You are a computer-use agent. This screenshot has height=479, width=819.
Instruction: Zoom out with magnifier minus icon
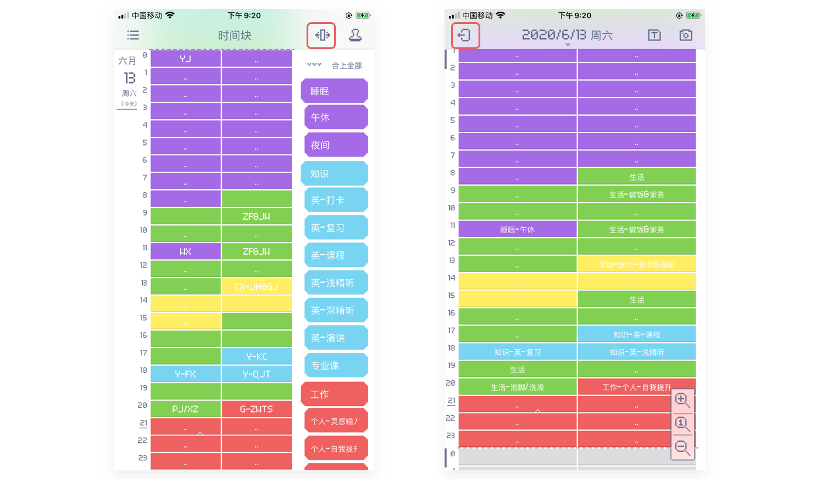click(x=682, y=447)
